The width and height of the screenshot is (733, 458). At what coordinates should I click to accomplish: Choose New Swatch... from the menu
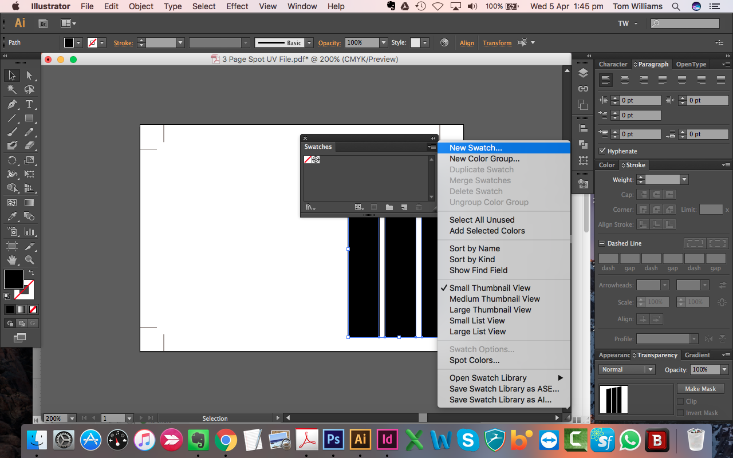click(475, 148)
